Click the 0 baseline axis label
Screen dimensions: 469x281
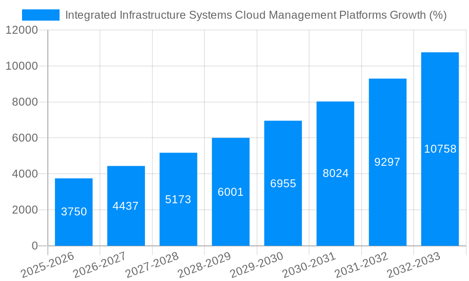35,245
